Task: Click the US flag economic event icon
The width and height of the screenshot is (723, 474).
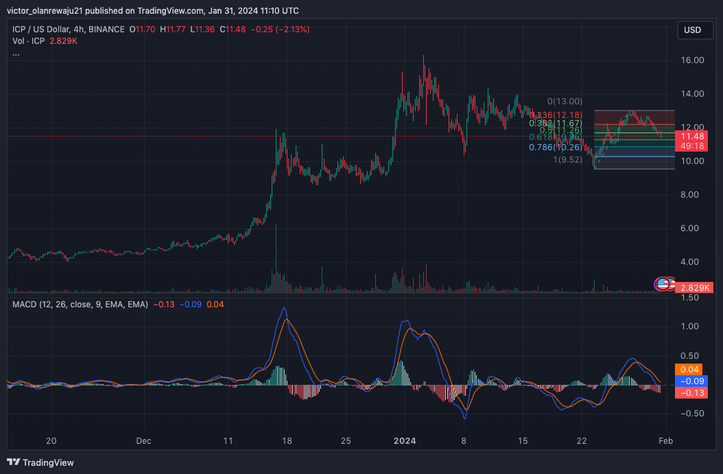Action: coord(662,284)
